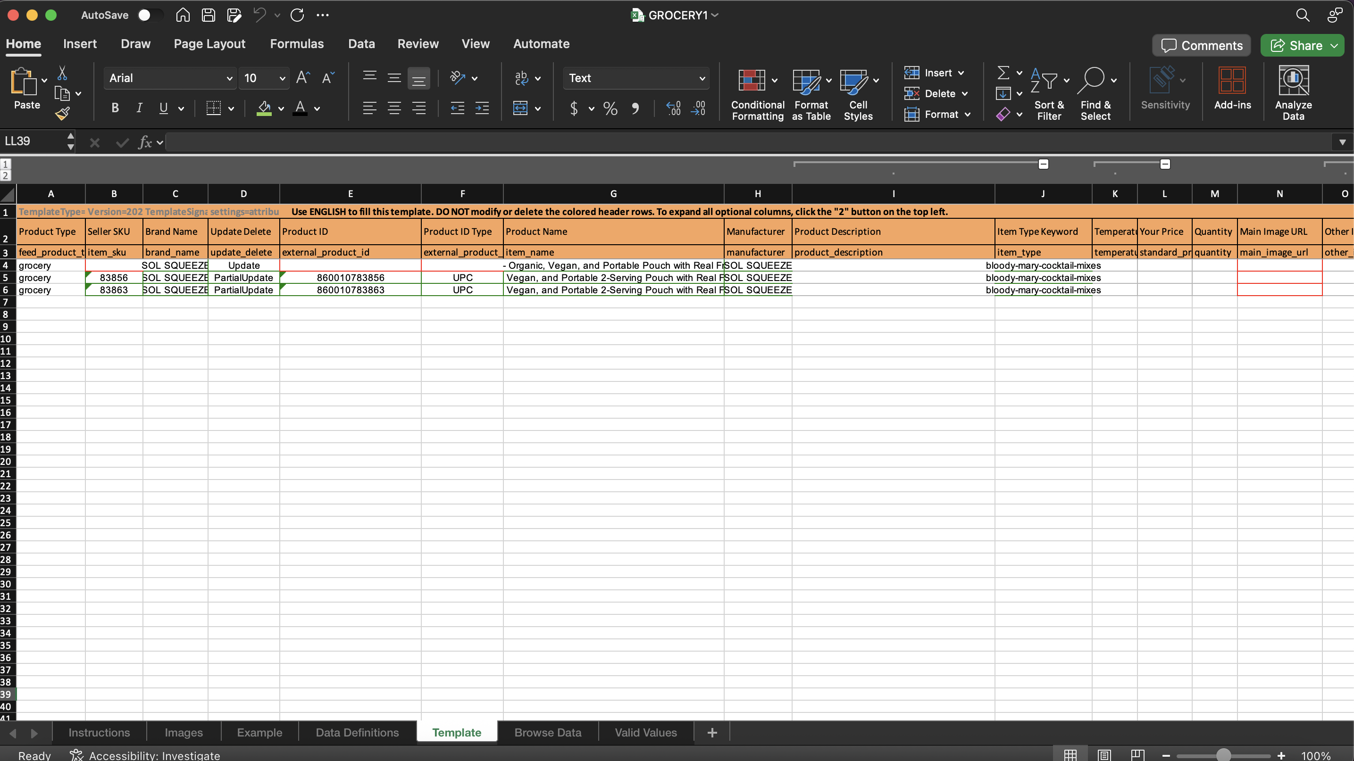Image resolution: width=1354 pixels, height=761 pixels.
Task: Align text to middle of cell
Action: coord(394,78)
